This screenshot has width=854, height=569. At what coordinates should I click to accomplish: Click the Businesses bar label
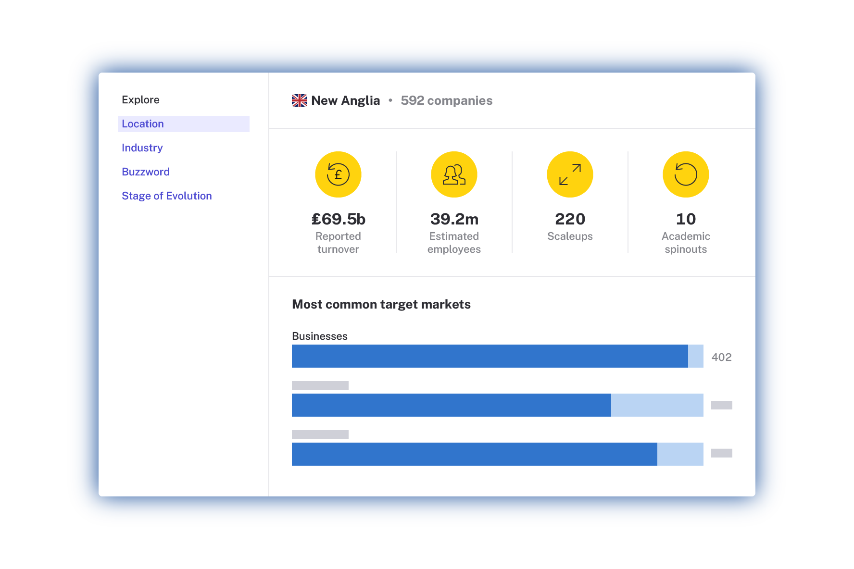tap(320, 336)
